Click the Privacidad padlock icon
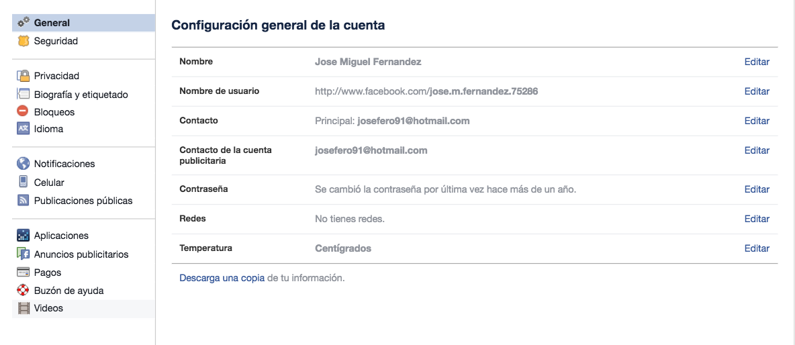Screen dimensions: 795x345 (x=24, y=76)
